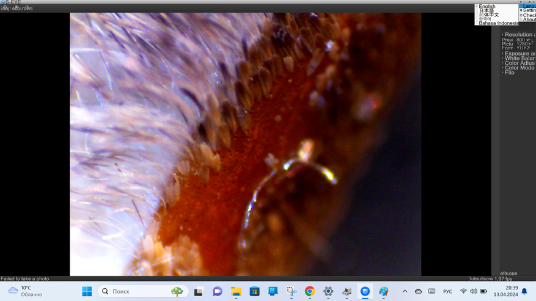536x301 pixels.
Task: Pick 简体中文 as the interface language
Action: [x=497, y=15]
